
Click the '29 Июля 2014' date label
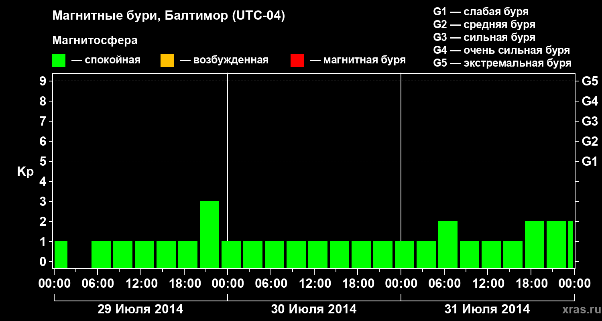(x=140, y=309)
